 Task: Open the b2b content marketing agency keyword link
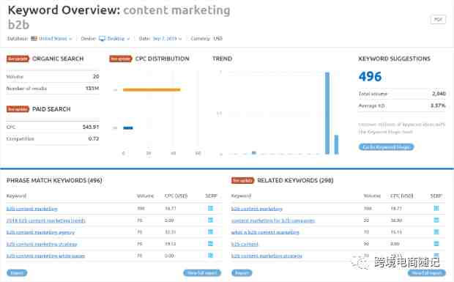pos(40,232)
